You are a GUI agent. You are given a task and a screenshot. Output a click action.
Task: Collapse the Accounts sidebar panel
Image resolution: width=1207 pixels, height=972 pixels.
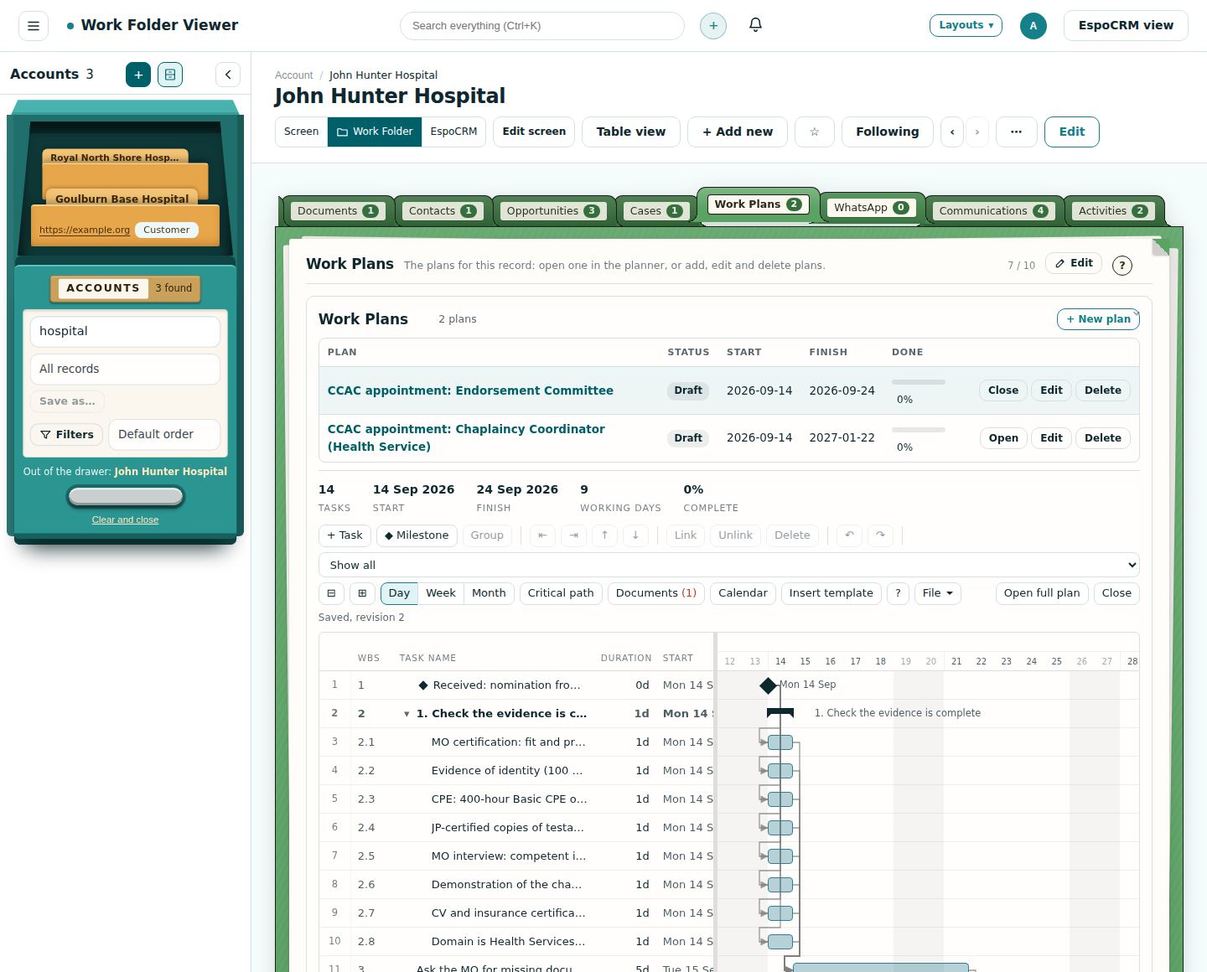228,75
